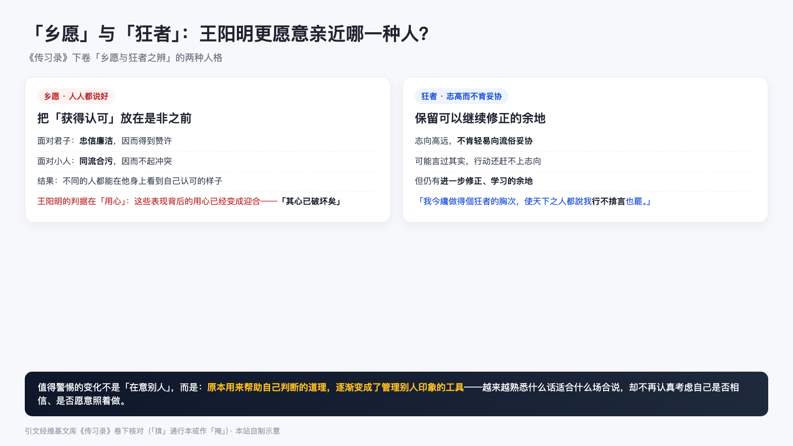Image resolution: width=793 pixels, height=446 pixels.
Task: Click the footer note 引文经维基文库
Action: coord(152,431)
